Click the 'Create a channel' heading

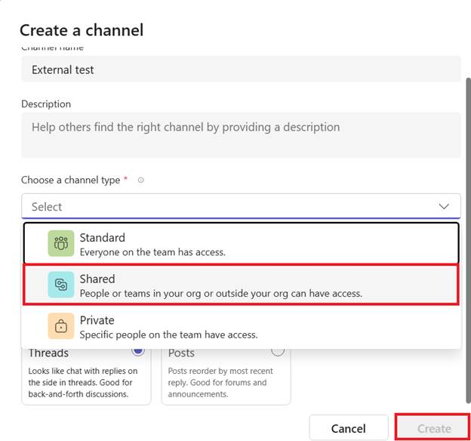pyautogui.click(x=82, y=30)
